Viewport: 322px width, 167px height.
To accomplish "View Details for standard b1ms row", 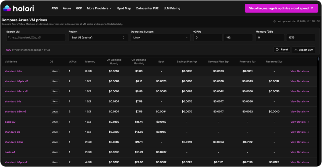I will pos(300,142).
